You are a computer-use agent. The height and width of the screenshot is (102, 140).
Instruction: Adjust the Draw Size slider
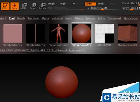tap(131, 8)
